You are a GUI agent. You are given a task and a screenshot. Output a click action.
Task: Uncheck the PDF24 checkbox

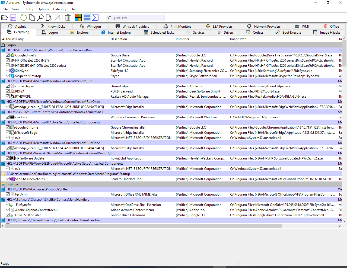[8, 91]
